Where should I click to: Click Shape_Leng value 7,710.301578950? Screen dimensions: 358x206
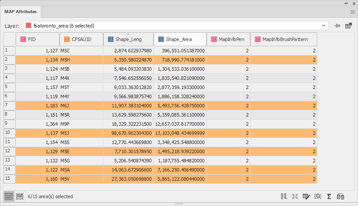click(x=128, y=151)
